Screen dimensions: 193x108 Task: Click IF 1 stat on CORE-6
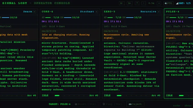(x=50, y=22)
